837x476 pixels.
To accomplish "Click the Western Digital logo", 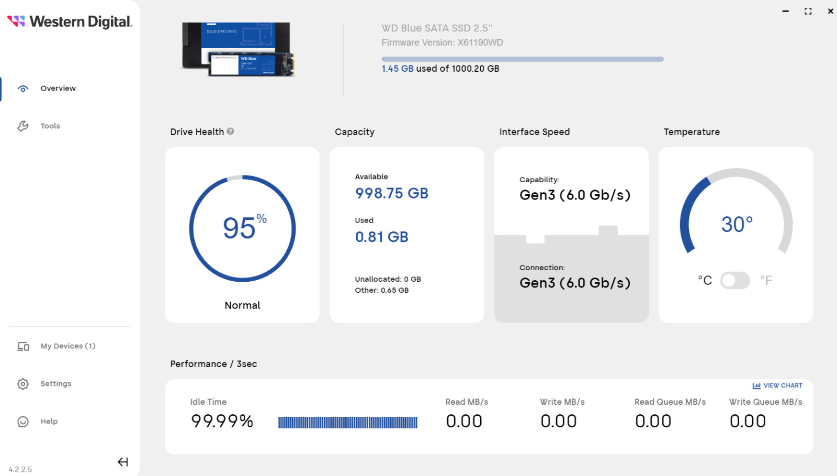I will coord(70,21).
